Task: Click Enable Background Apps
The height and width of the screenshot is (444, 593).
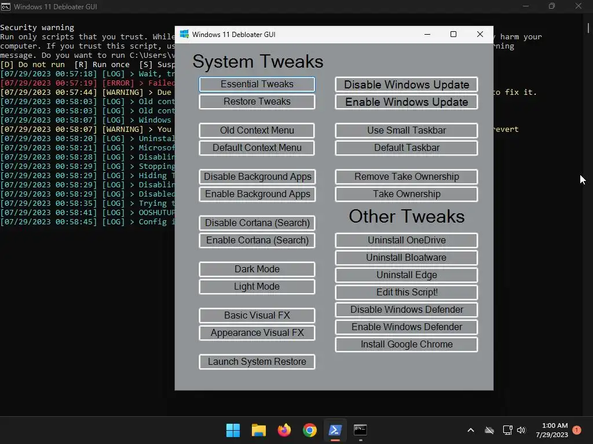Action: click(x=257, y=194)
